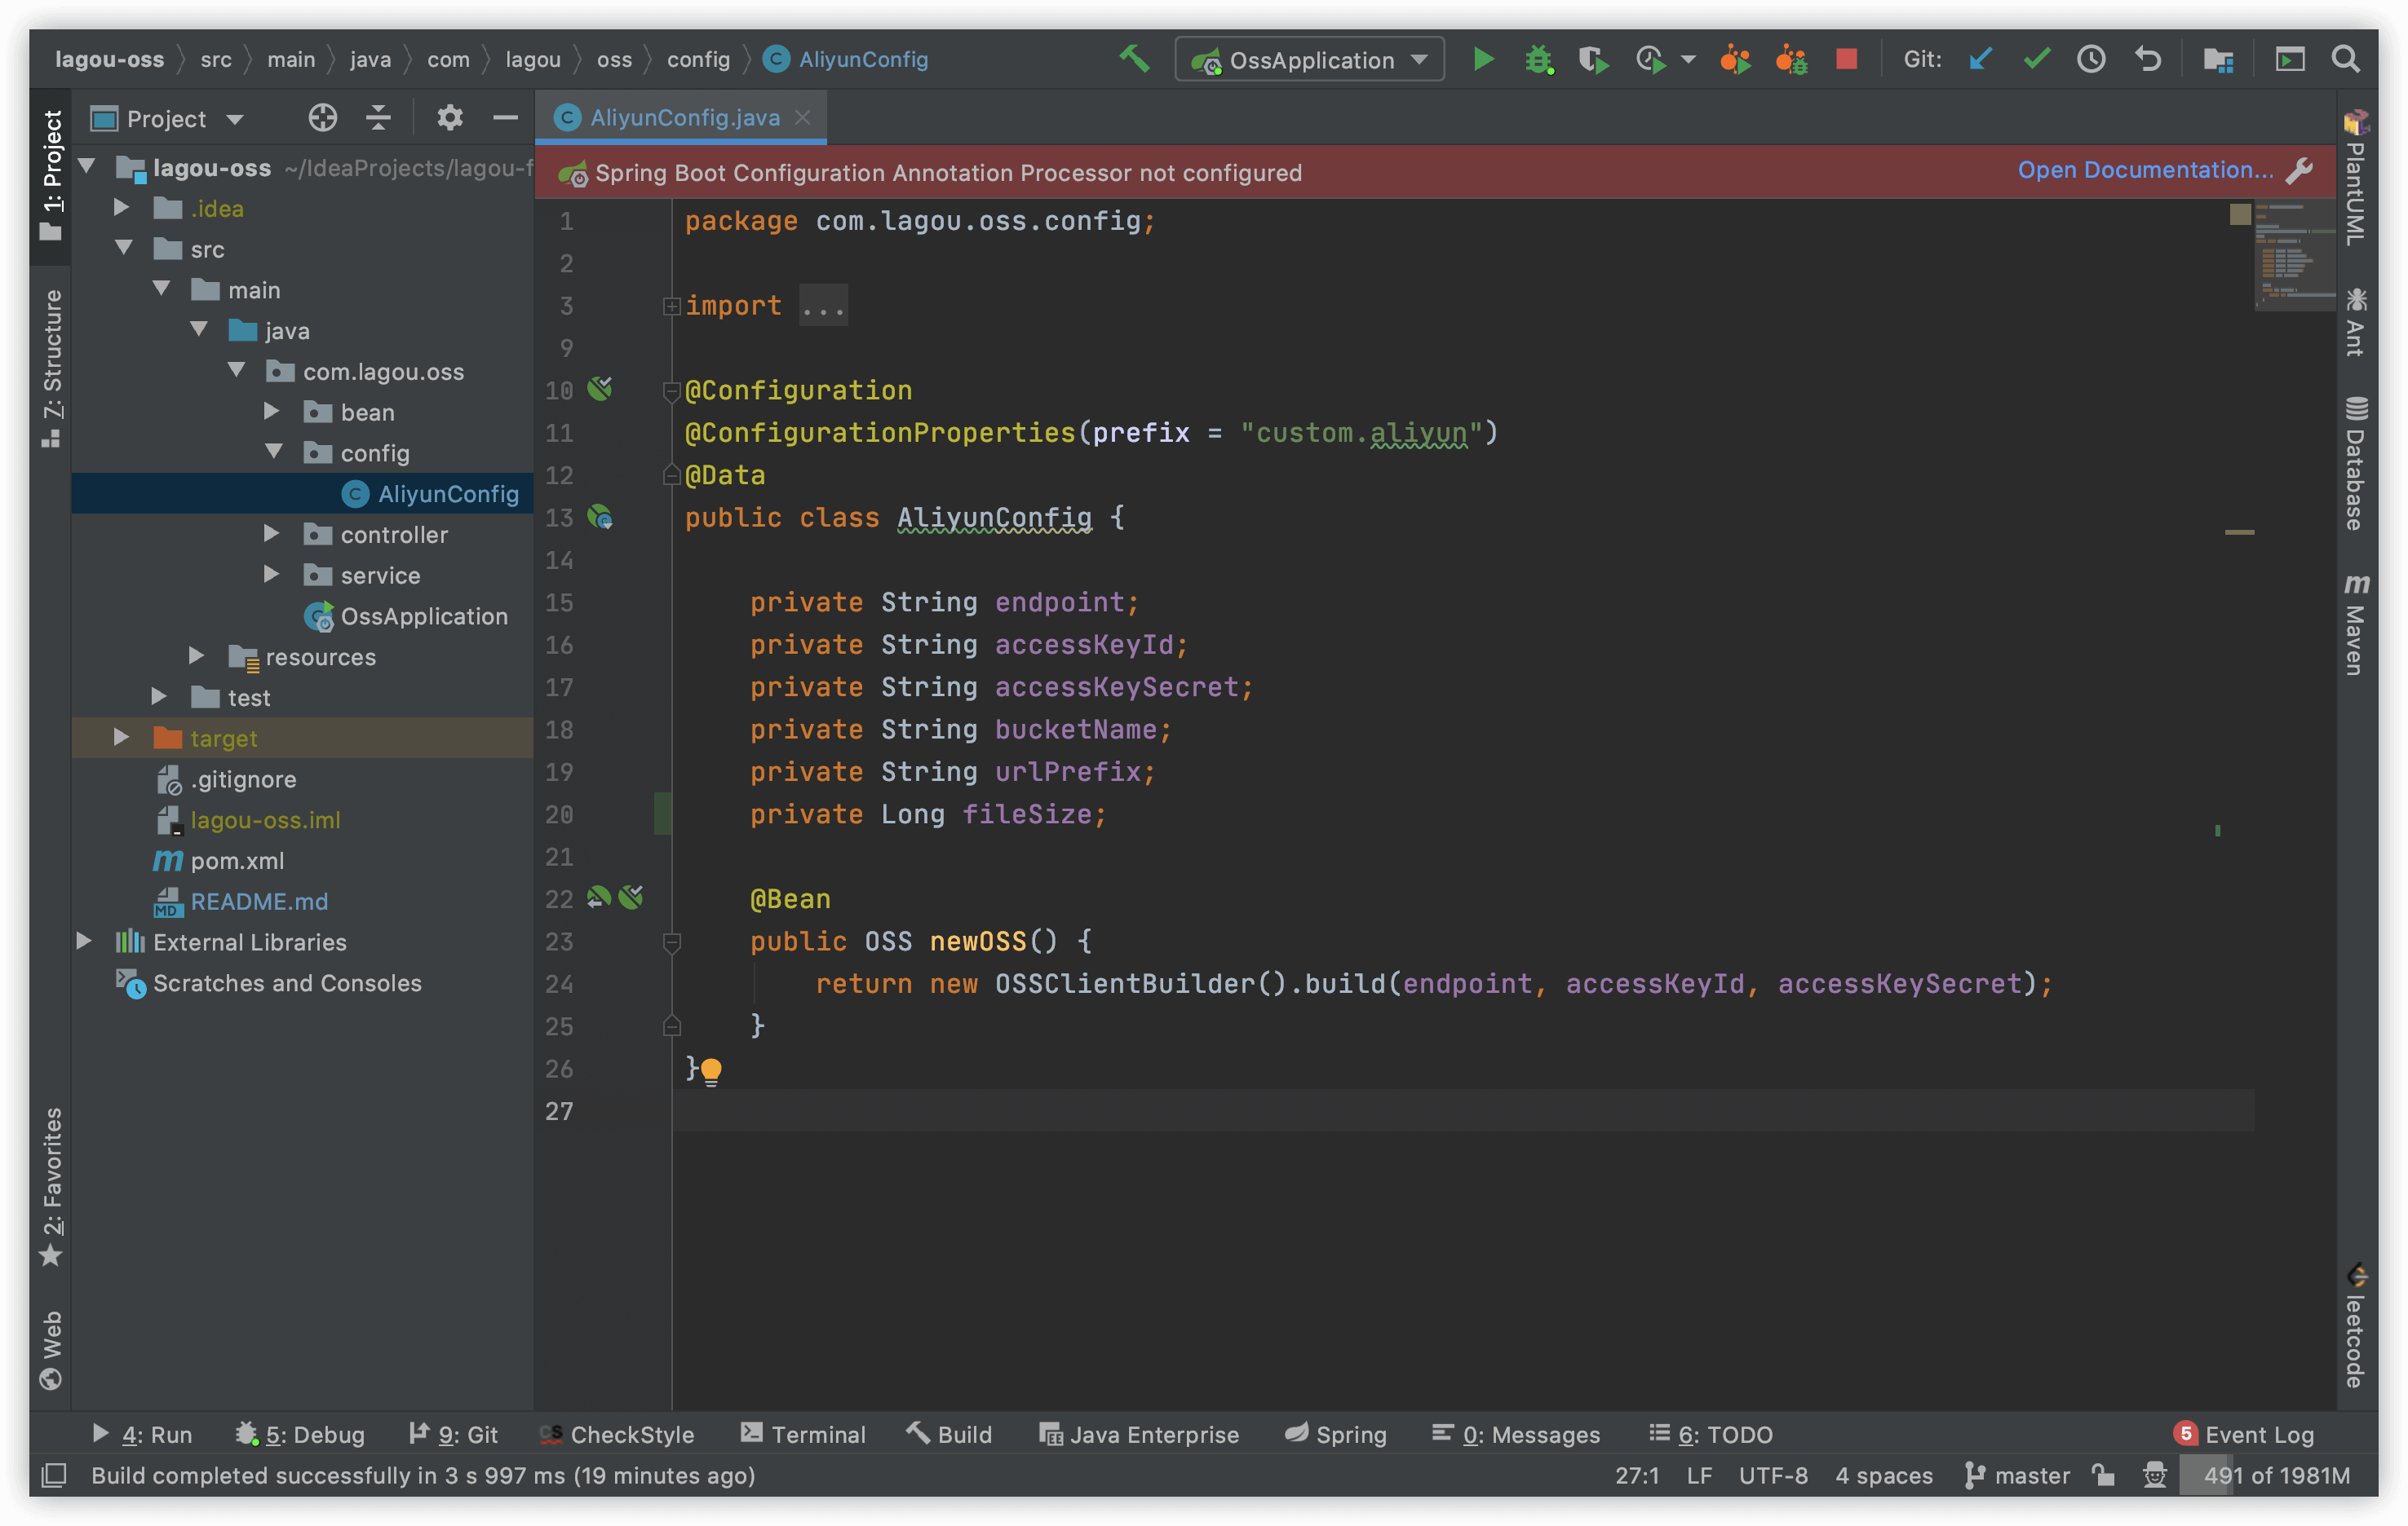2408x1526 pixels.
Task: Click the Build project hammer icon
Action: (x=1134, y=59)
